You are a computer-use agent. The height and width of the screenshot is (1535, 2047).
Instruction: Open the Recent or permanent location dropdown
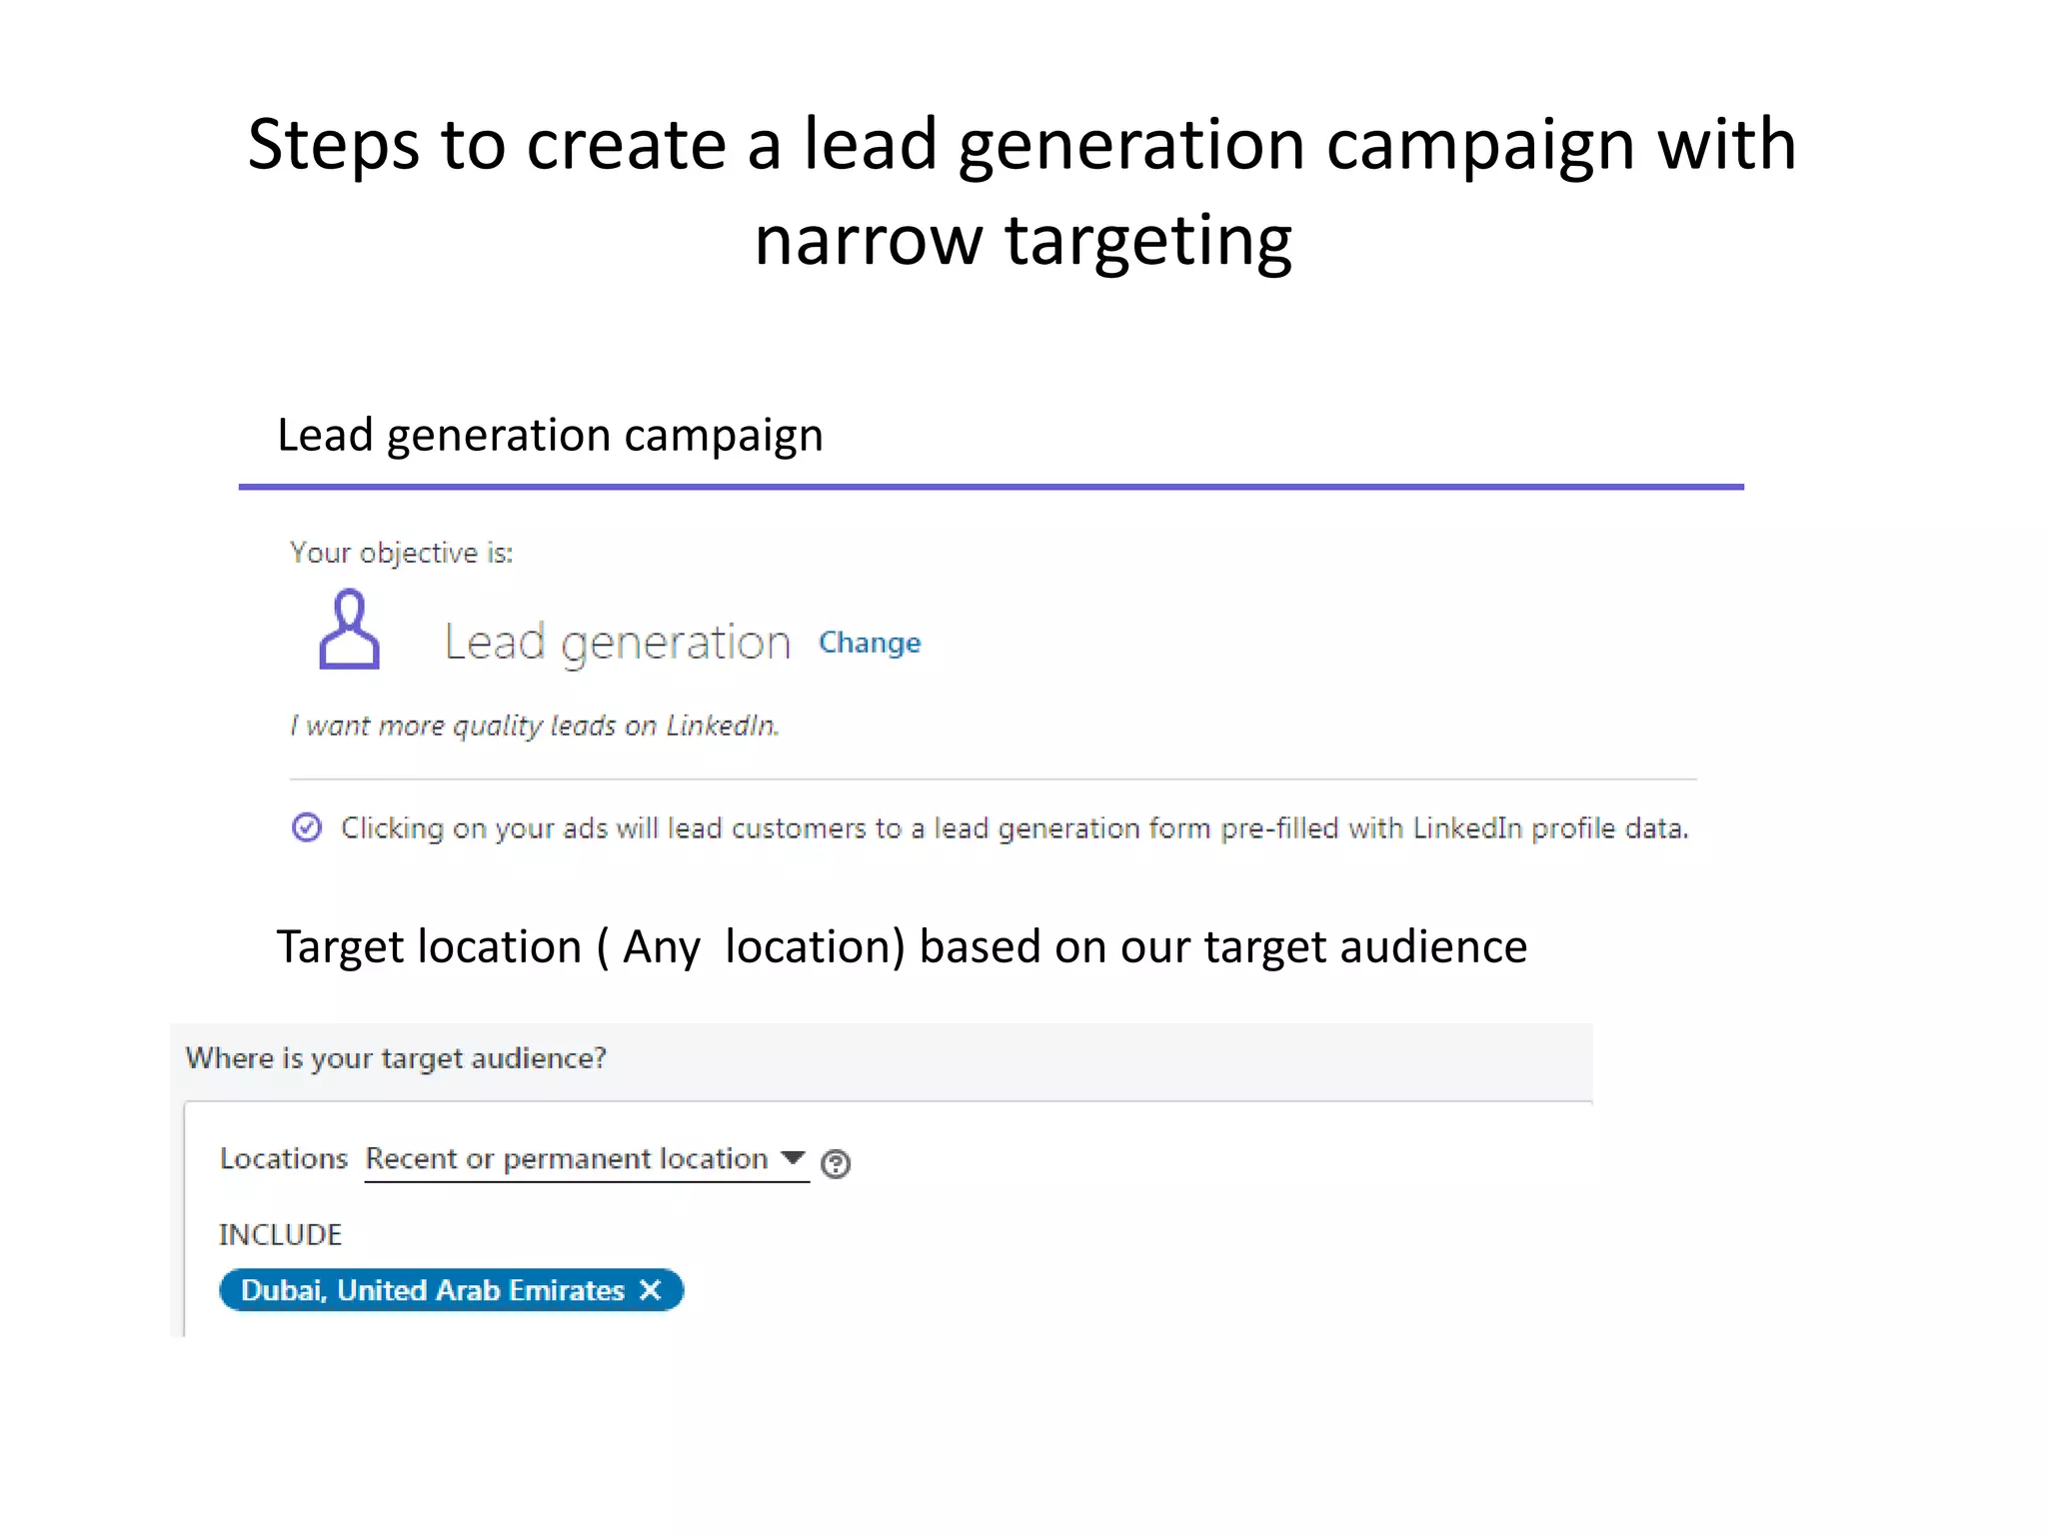click(x=566, y=1158)
